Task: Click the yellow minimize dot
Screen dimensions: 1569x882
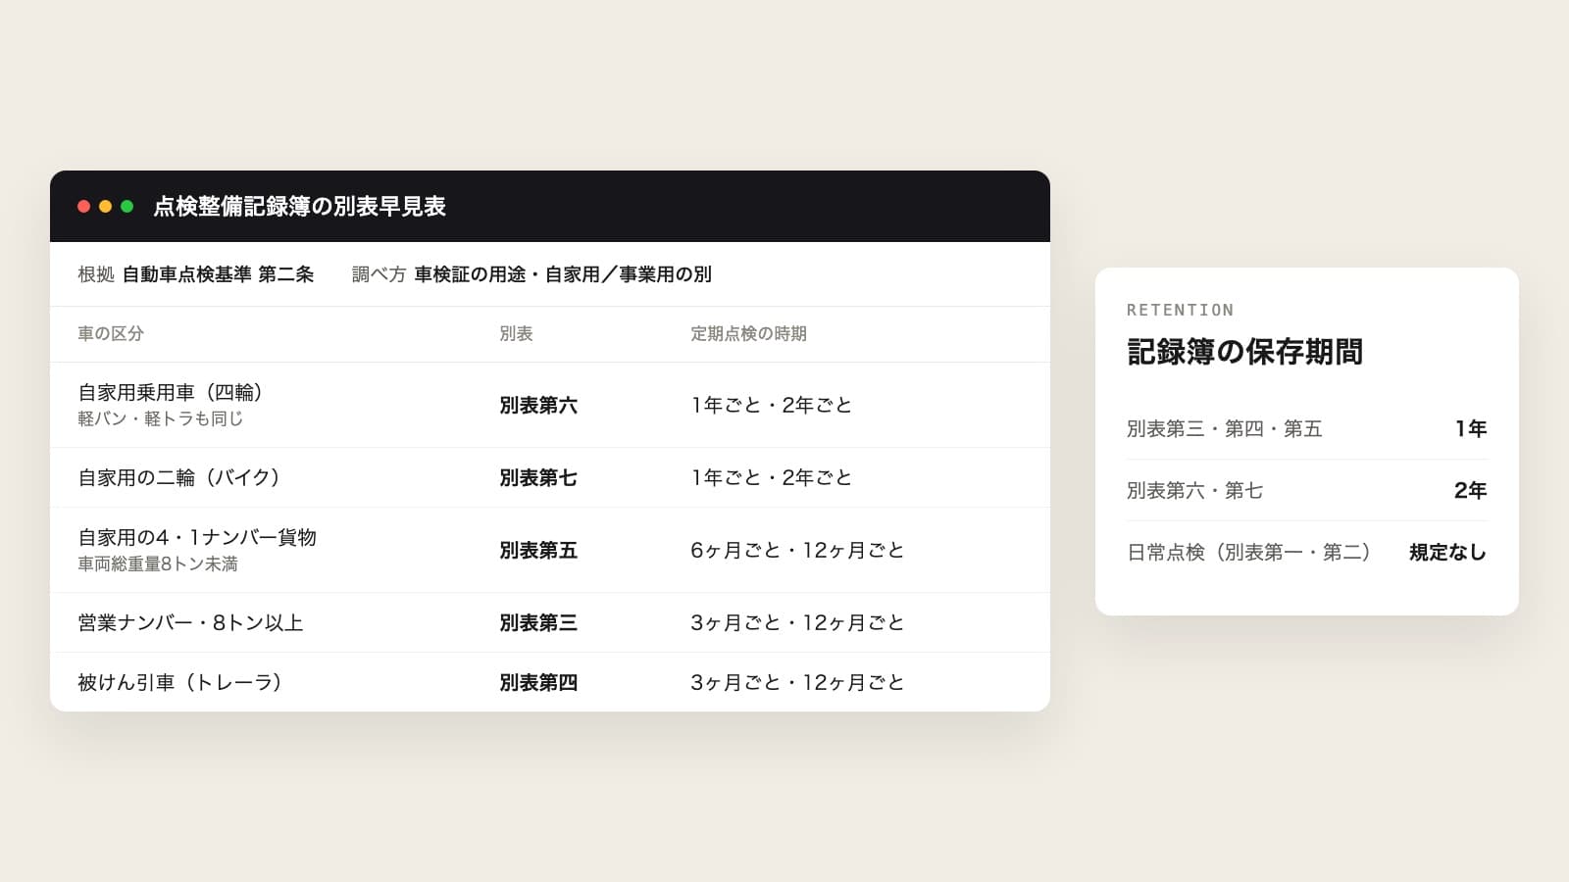Action: (x=106, y=206)
